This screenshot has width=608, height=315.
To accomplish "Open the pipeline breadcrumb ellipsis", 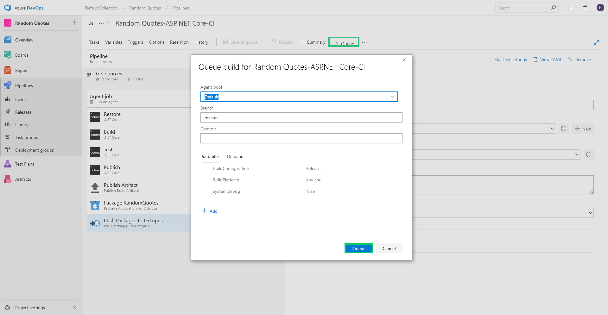I will pyautogui.click(x=101, y=23).
